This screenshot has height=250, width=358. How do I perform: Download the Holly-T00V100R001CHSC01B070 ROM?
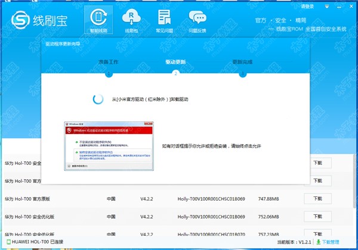pos(313,234)
